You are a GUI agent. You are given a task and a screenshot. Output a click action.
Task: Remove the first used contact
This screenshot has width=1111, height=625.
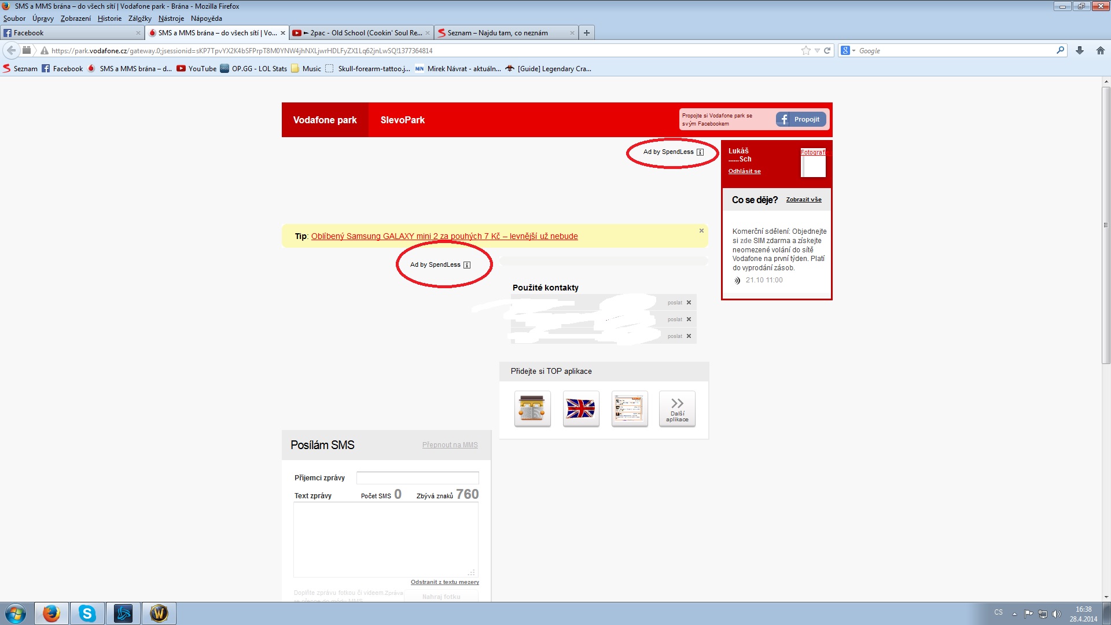pyautogui.click(x=689, y=303)
